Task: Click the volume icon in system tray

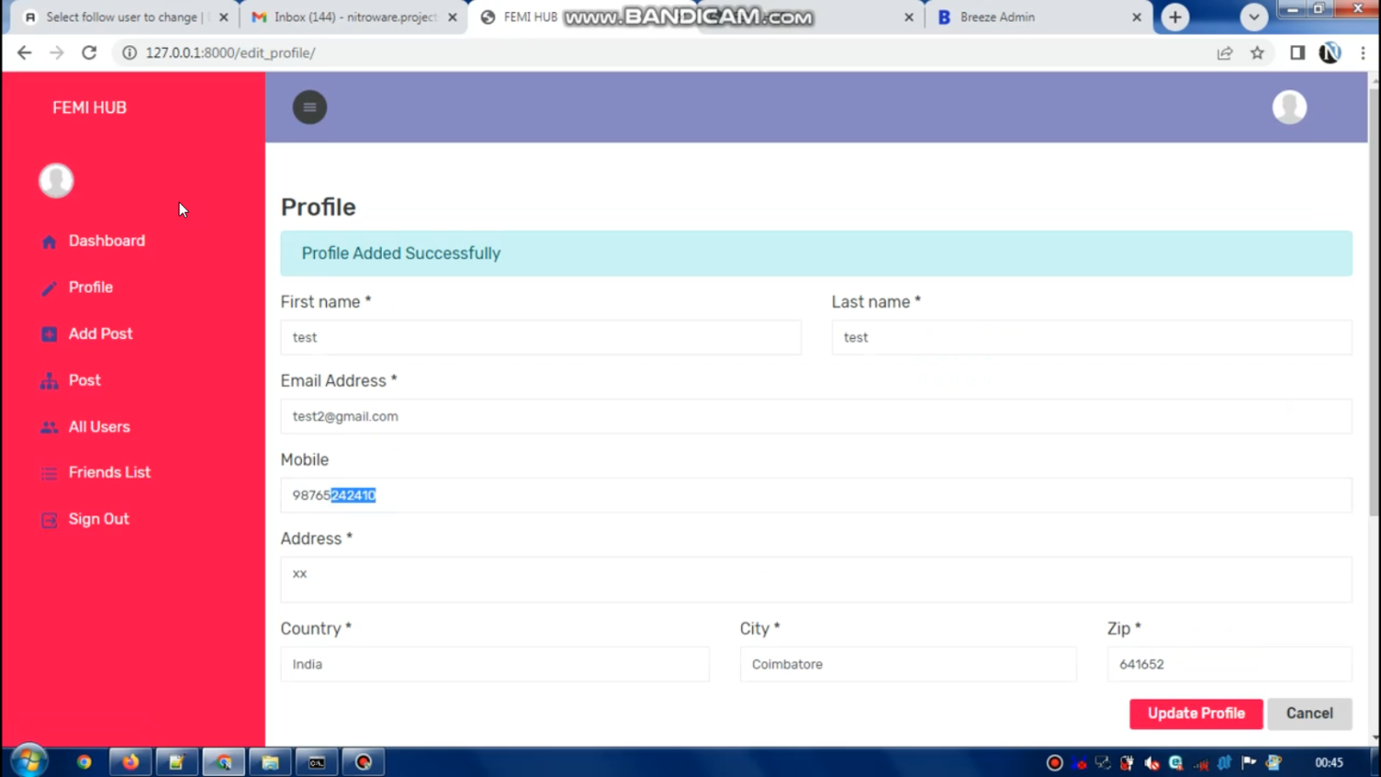Action: pos(1152,762)
